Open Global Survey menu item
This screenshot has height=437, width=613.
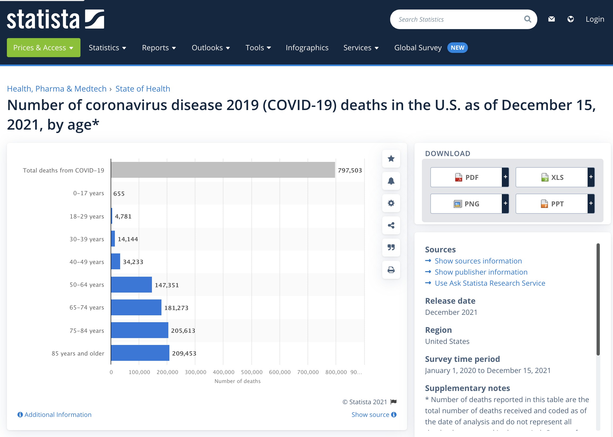click(418, 48)
